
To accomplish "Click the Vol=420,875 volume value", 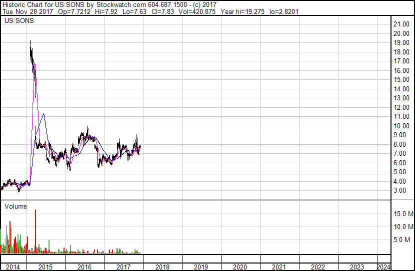I will tap(197, 11).
